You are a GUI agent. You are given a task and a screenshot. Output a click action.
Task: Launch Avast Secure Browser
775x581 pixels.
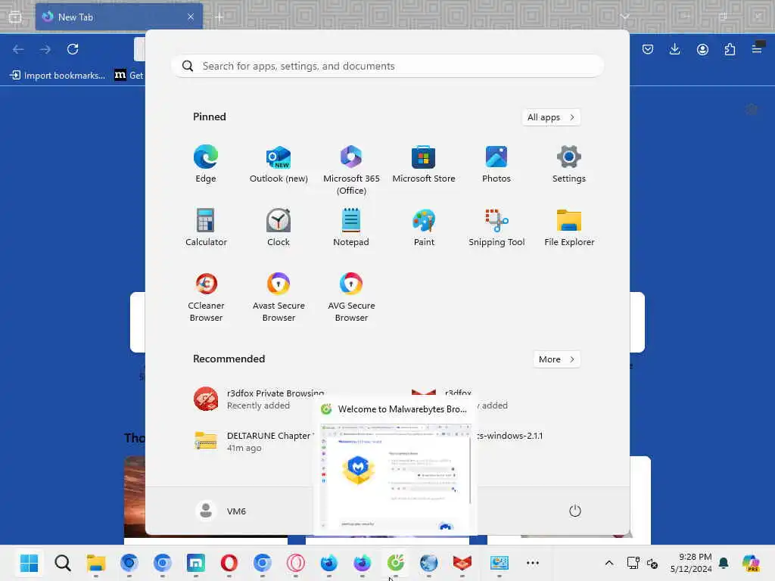pos(279,297)
